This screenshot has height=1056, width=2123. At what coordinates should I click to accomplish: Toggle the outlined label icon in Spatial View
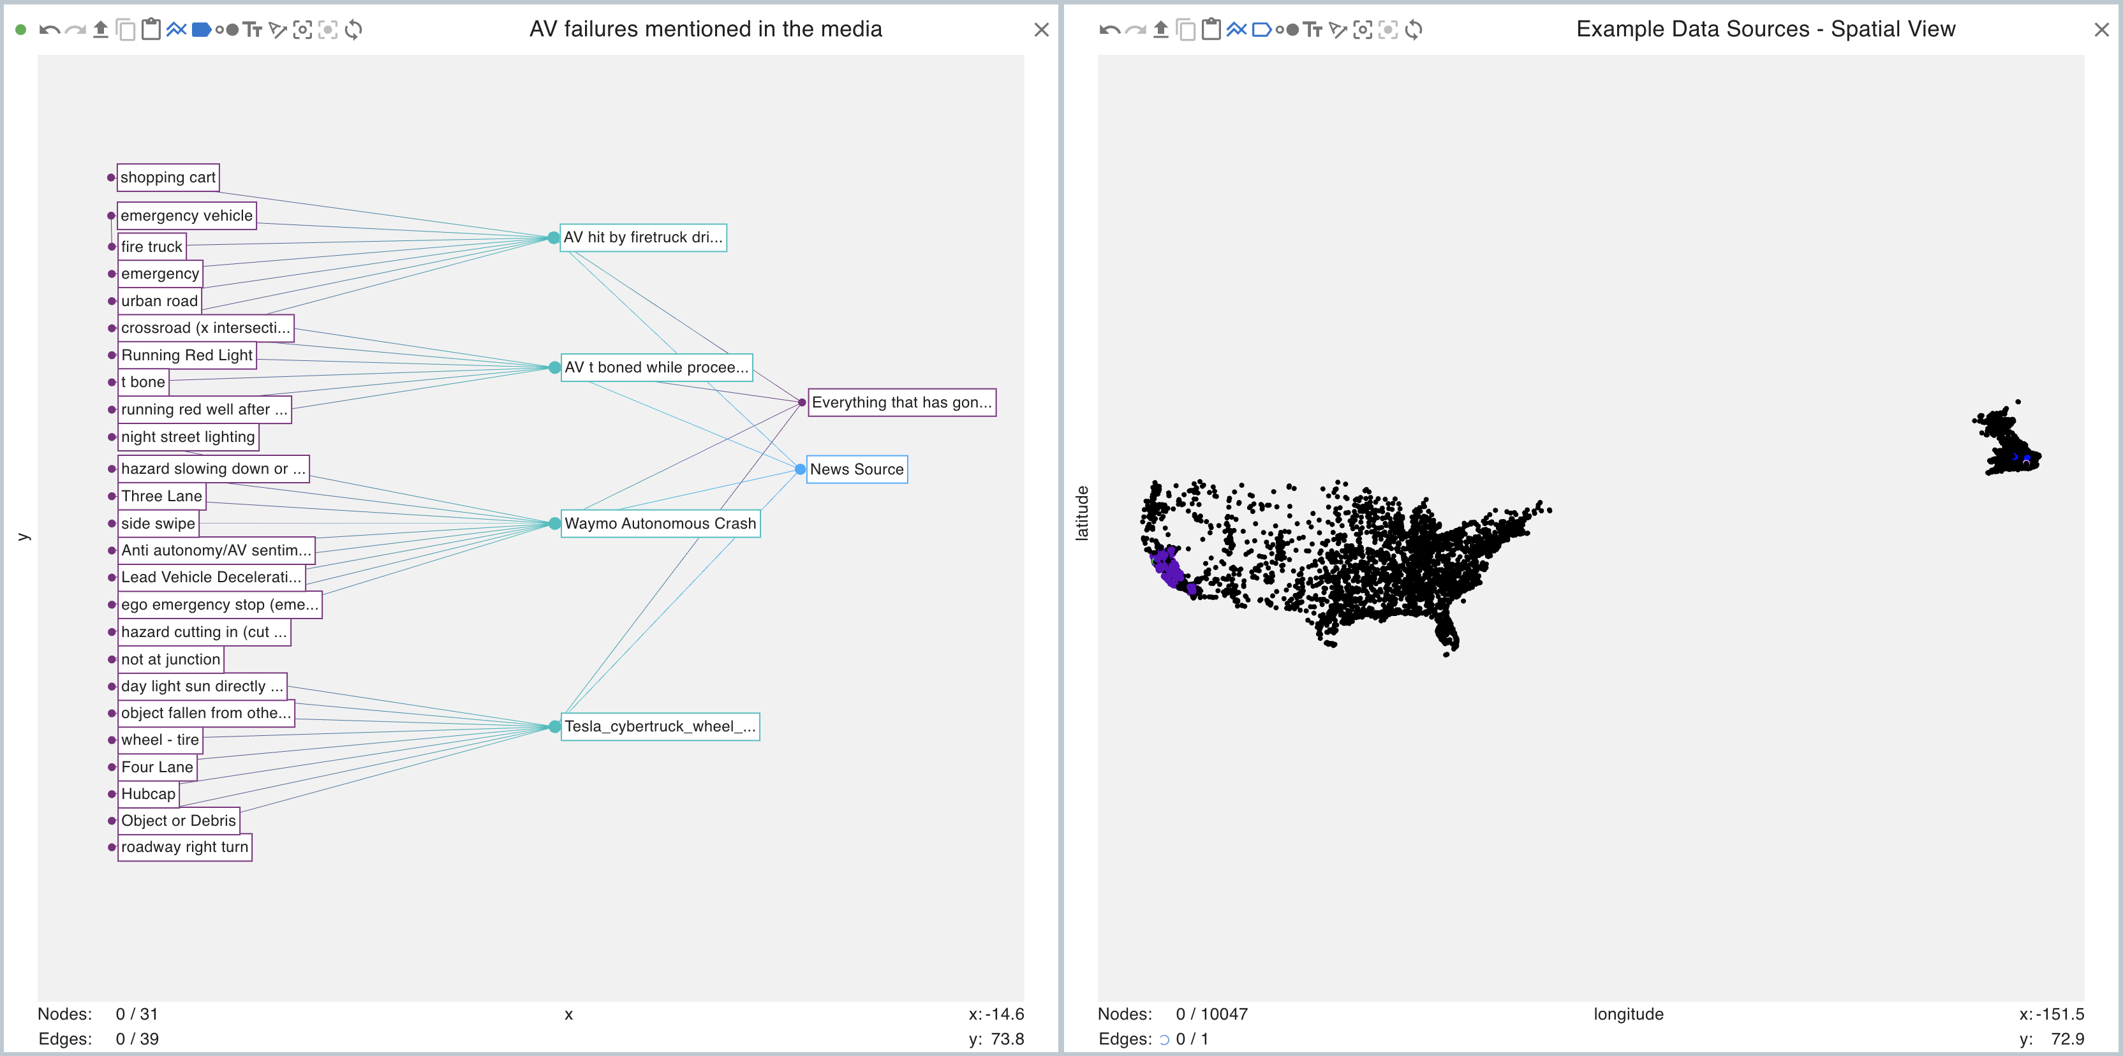(1261, 31)
